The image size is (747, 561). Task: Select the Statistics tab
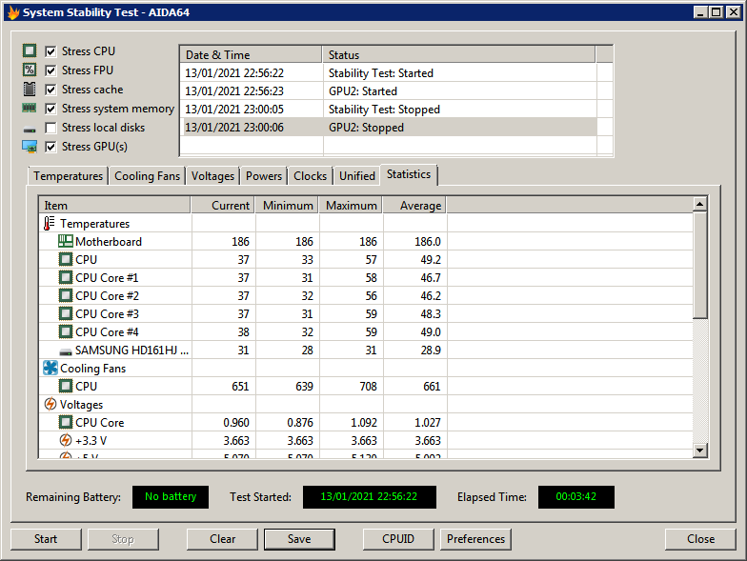[x=409, y=174]
